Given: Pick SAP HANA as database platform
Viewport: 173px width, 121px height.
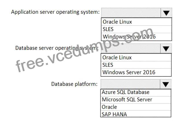Looking at the screenshot, I should [x=136, y=114].
